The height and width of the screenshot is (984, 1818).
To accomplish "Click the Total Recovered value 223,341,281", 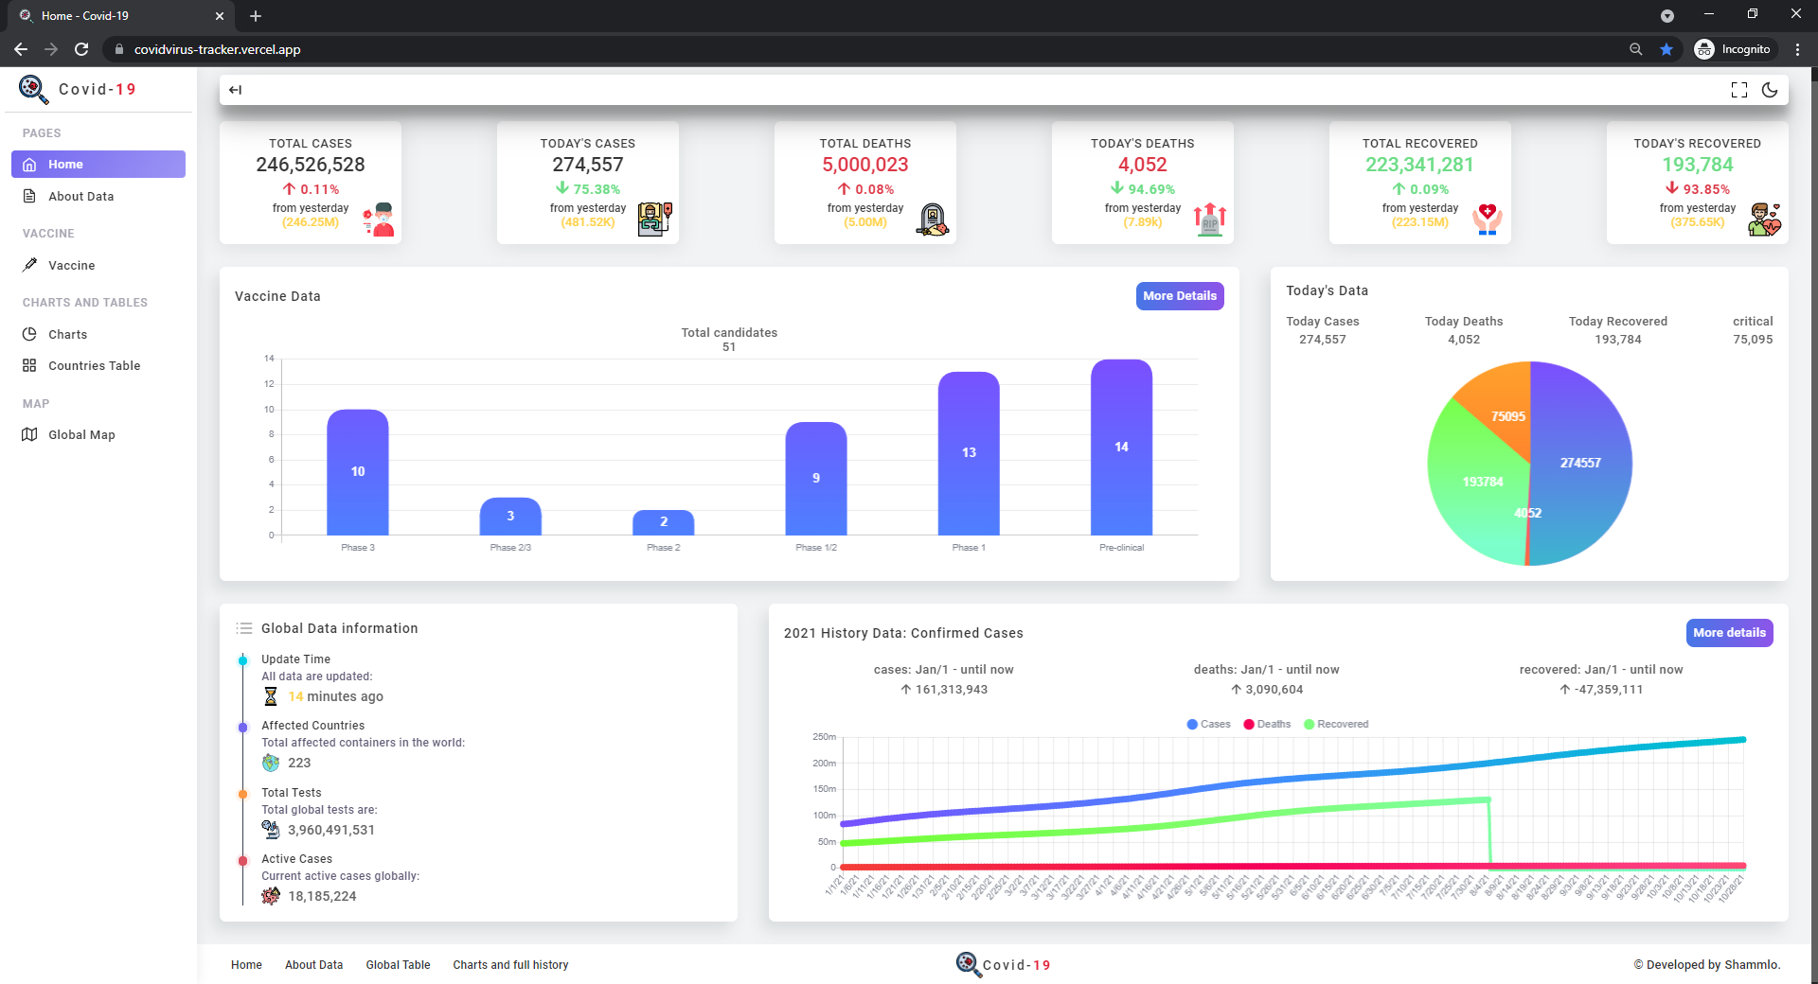I will pyautogui.click(x=1419, y=165).
